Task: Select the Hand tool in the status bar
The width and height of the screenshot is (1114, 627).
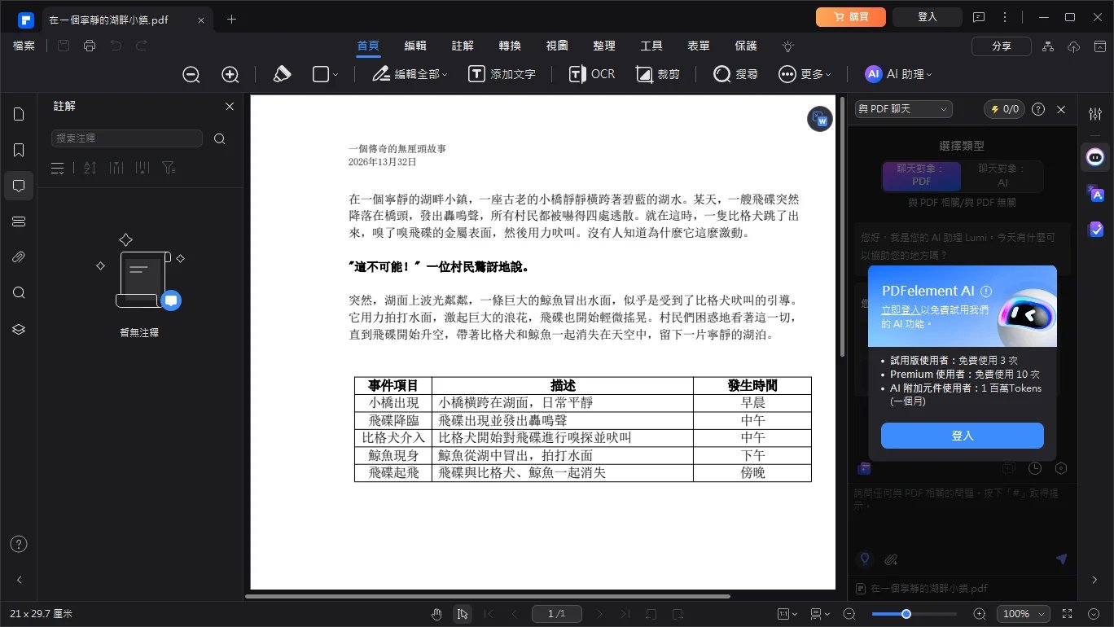Action: tap(436, 614)
